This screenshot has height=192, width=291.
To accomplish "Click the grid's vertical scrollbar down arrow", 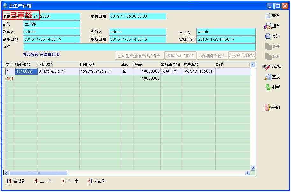I will pos(253,168).
